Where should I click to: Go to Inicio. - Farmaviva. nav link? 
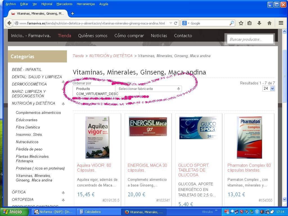31,36
